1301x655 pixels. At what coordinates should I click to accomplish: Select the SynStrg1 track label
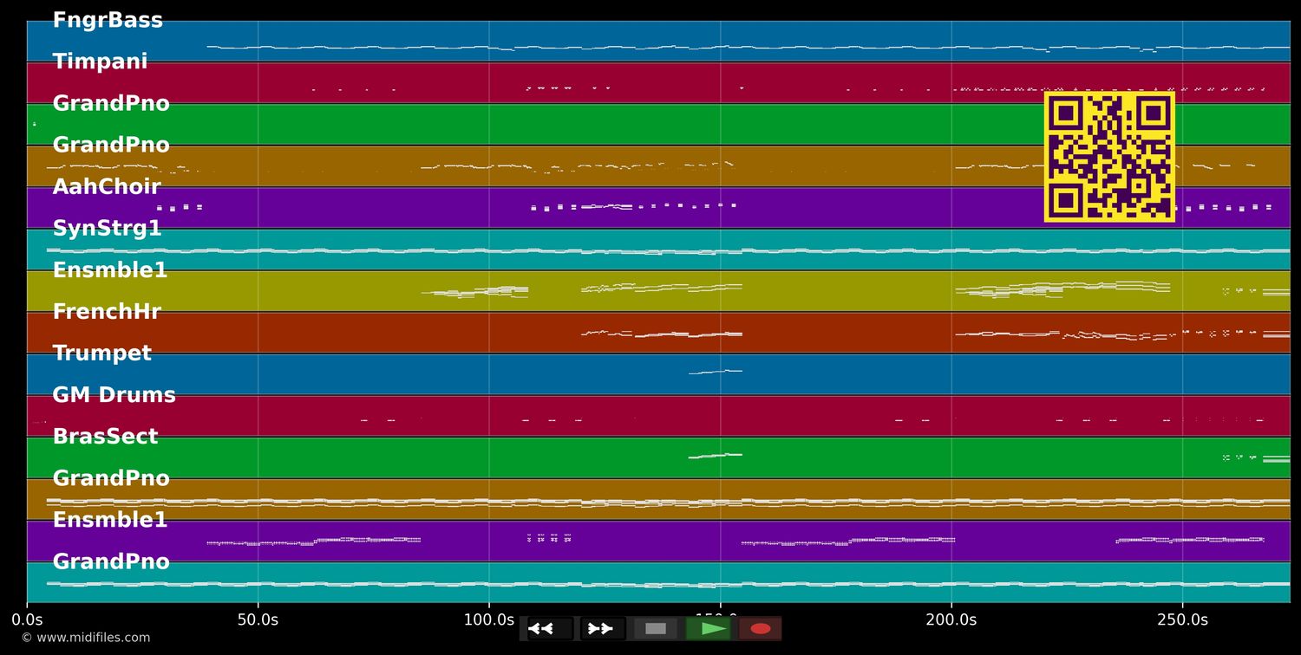(x=107, y=228)
